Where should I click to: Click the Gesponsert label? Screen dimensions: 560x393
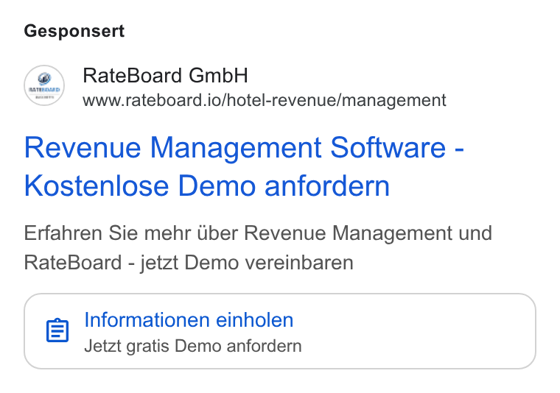coord(74,31)
